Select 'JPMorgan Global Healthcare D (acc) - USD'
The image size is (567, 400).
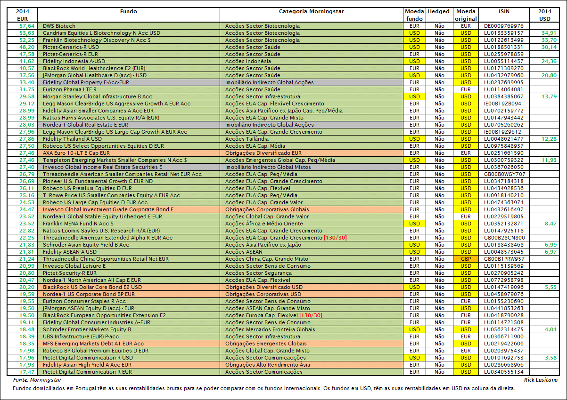(95, 75)
